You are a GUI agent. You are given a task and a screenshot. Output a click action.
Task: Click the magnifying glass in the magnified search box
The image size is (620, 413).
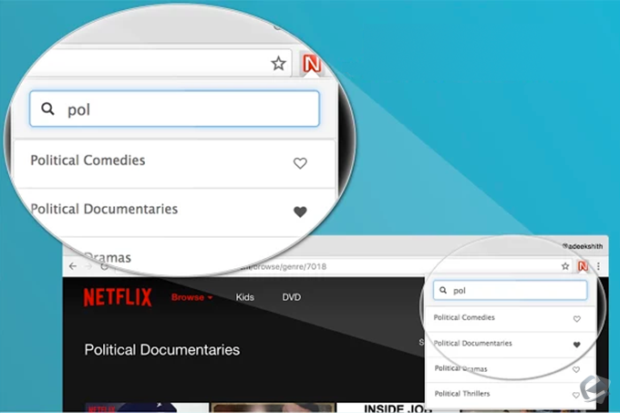47,108
